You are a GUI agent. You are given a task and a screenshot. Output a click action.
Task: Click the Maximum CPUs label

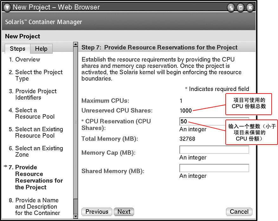pos(105,101)
